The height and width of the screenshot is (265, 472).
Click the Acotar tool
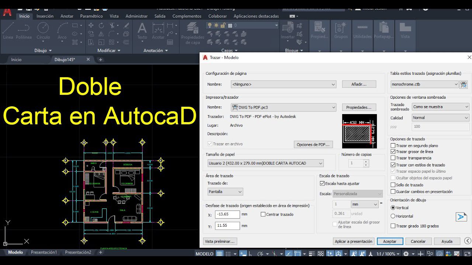pos(158,31)
